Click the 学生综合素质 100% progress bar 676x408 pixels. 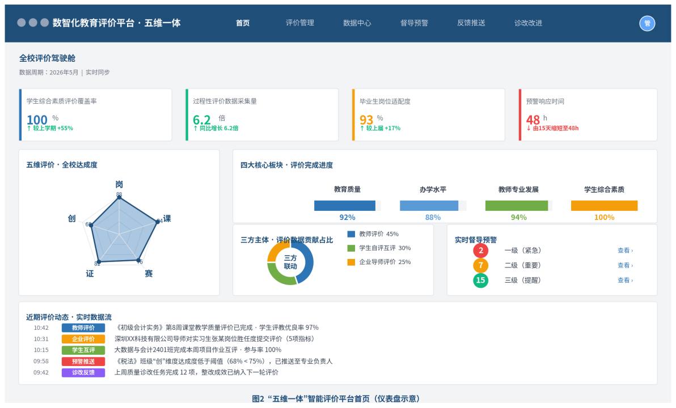point(604,206)
